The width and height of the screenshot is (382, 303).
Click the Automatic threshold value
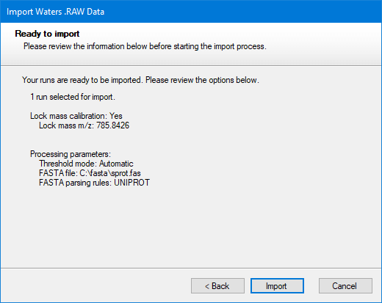pyautogui.click(x=116, y=164)
